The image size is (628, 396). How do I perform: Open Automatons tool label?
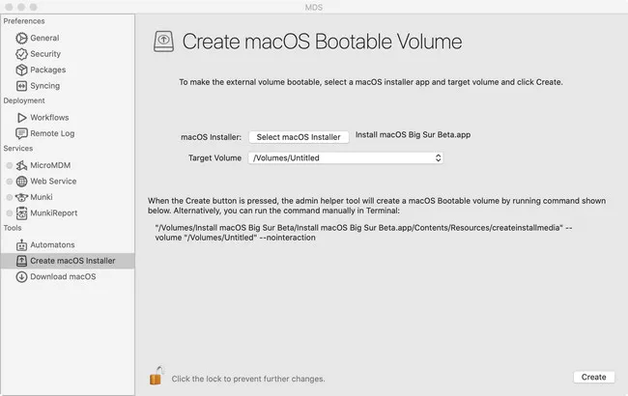(52, 245)
